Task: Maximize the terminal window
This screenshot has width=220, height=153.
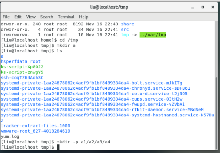Action: click(x=203, y=7)
